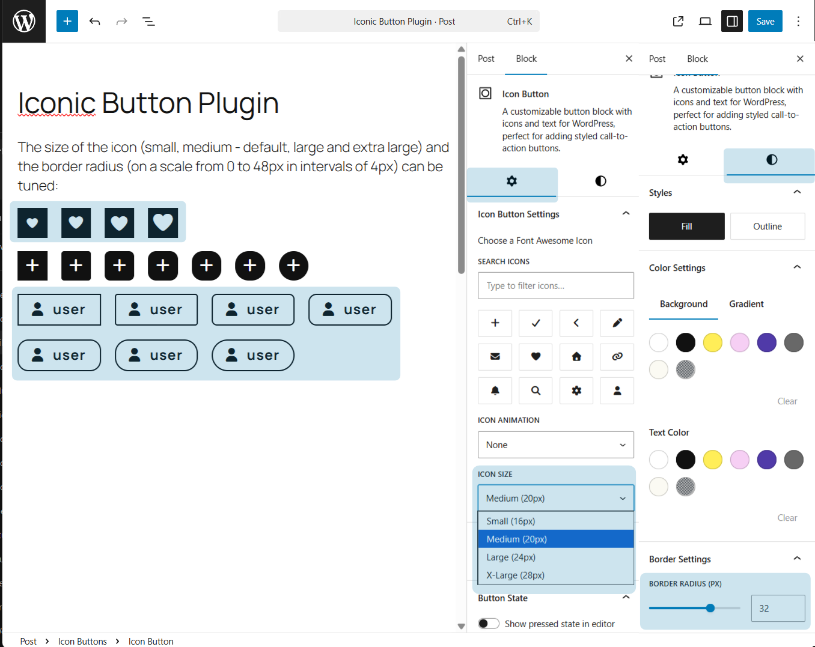Click the Search Icons filter field

[x=556, y=286]
